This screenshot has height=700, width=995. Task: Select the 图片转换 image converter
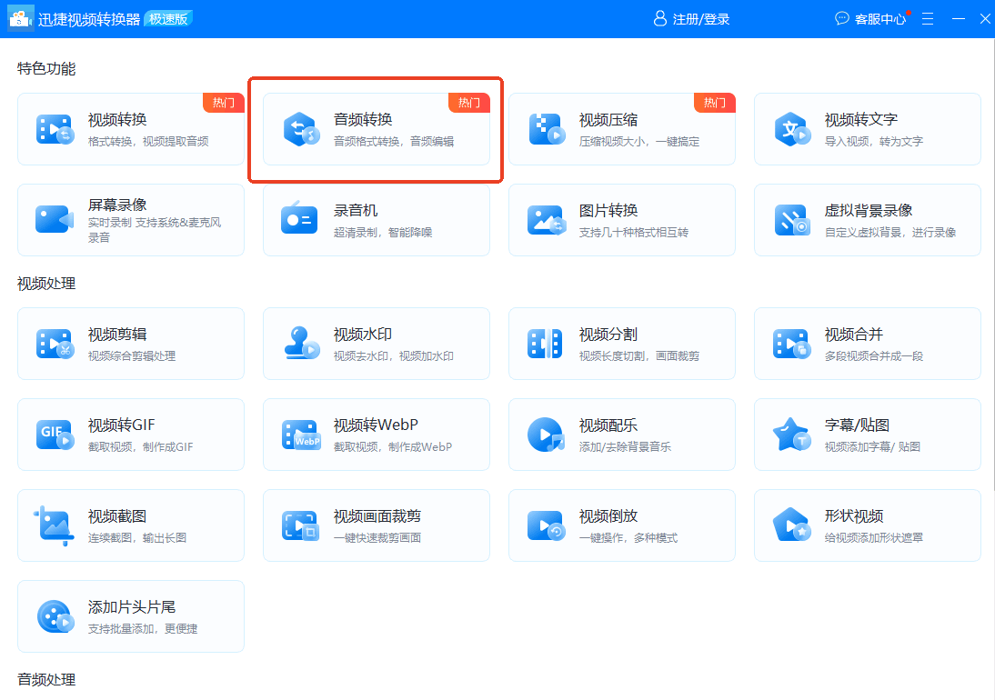point(622,220)
